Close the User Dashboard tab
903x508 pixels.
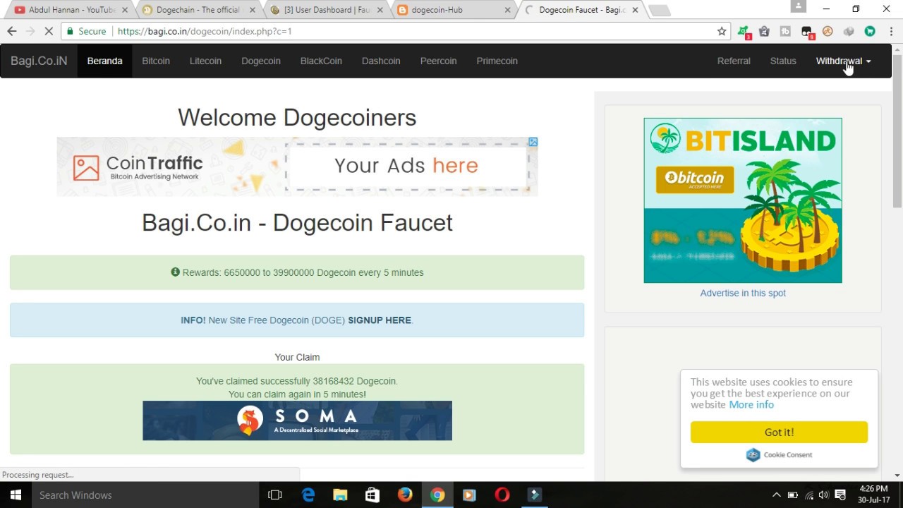point(380,10)
